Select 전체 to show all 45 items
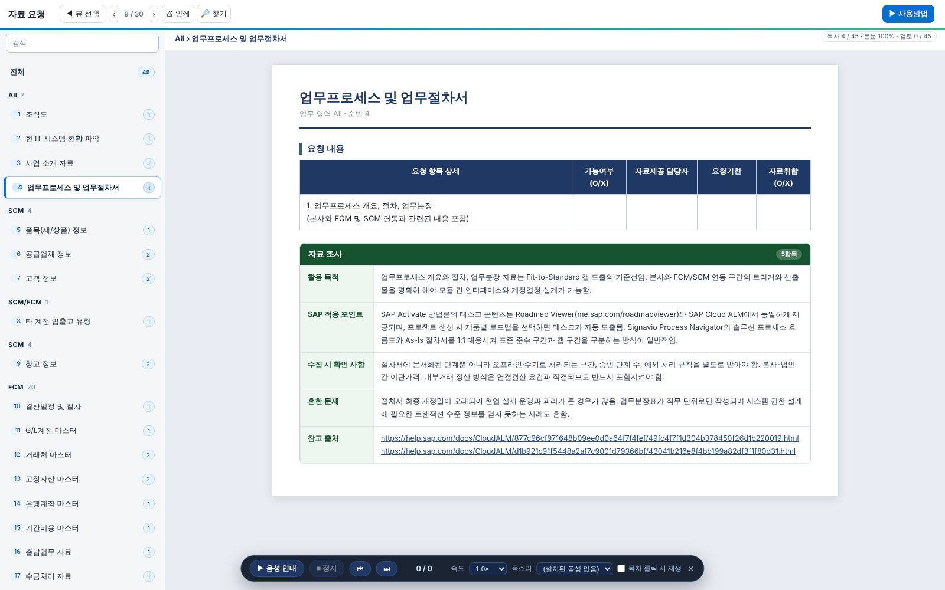 point(82,72)
